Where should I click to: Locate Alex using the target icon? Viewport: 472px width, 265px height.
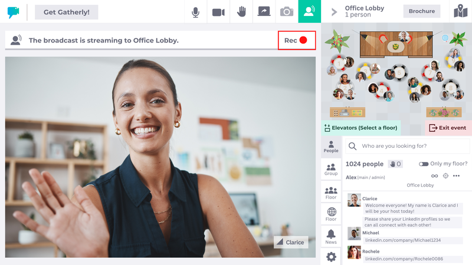(x=445, y=175)
